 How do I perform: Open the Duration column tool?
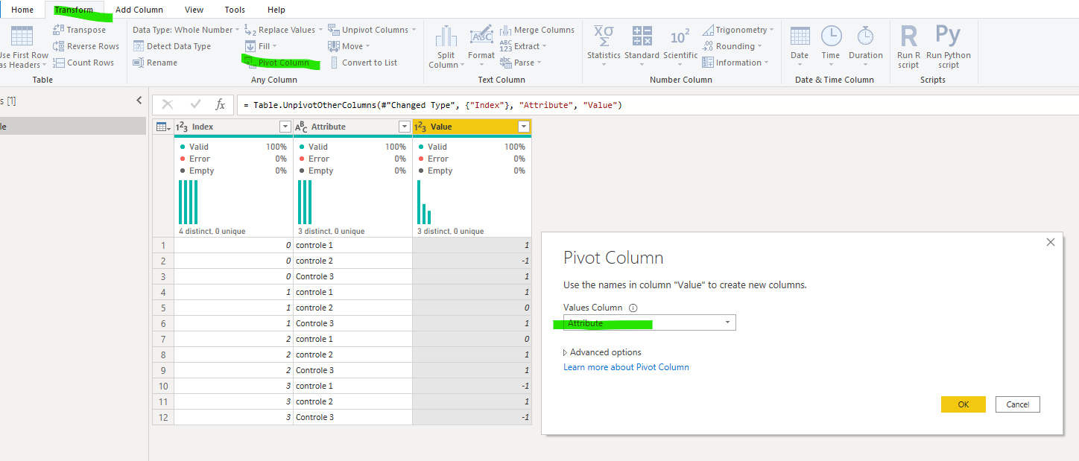coord(865,45)
